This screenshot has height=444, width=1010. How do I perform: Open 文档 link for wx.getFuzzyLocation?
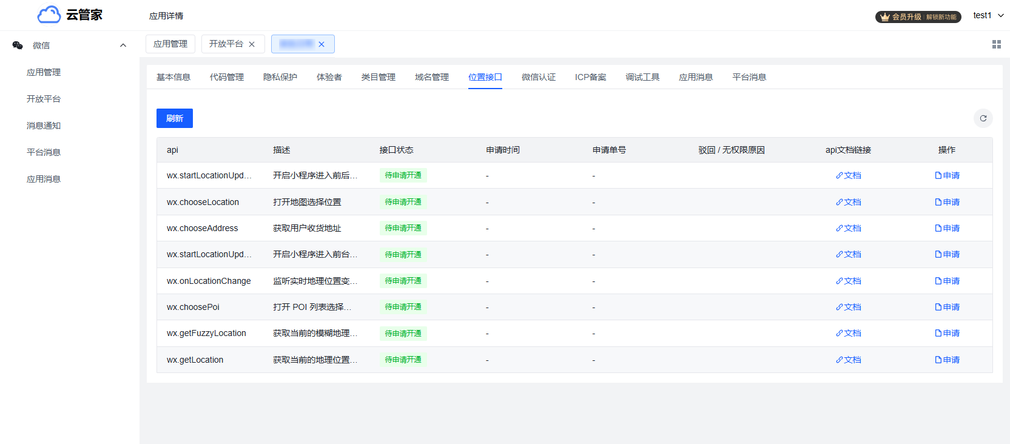[849, 333]
